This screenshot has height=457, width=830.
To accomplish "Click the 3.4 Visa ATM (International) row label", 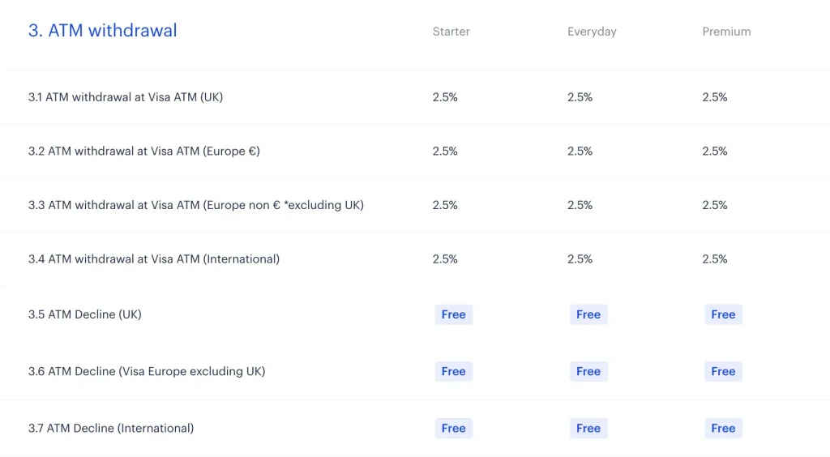I will coord(154,259).
